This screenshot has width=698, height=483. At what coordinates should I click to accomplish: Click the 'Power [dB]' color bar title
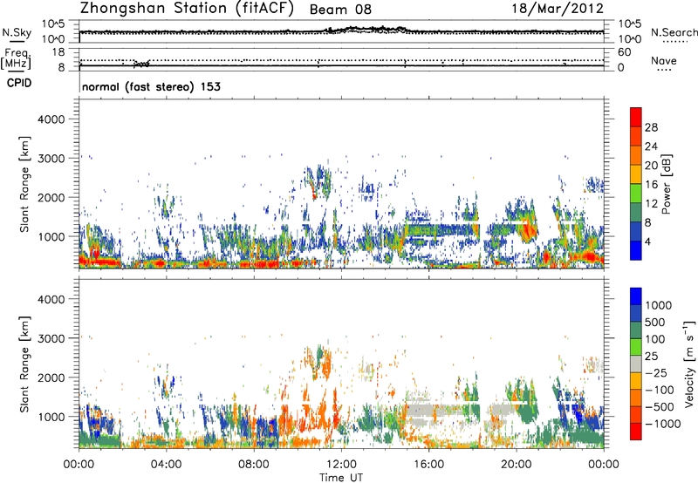667,184
